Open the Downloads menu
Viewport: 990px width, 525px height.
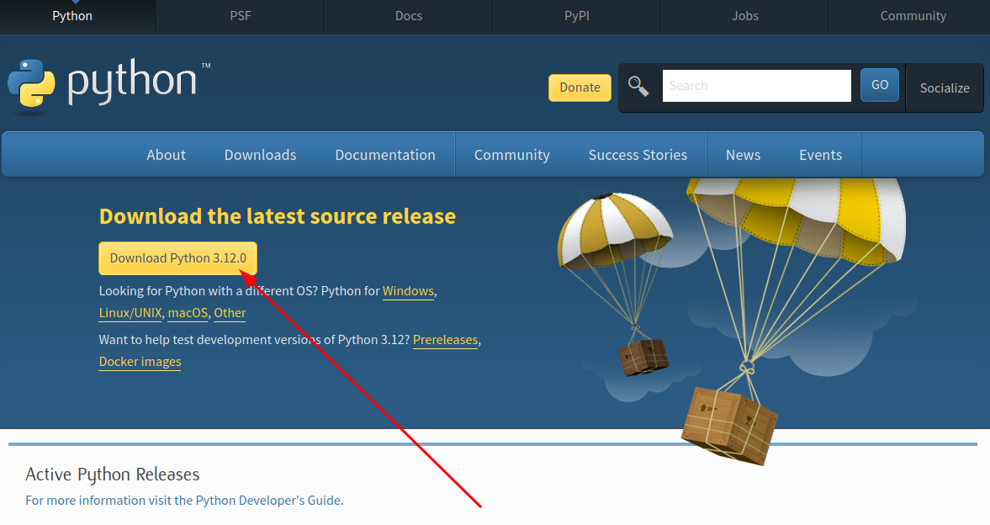(x=260, y=155)
